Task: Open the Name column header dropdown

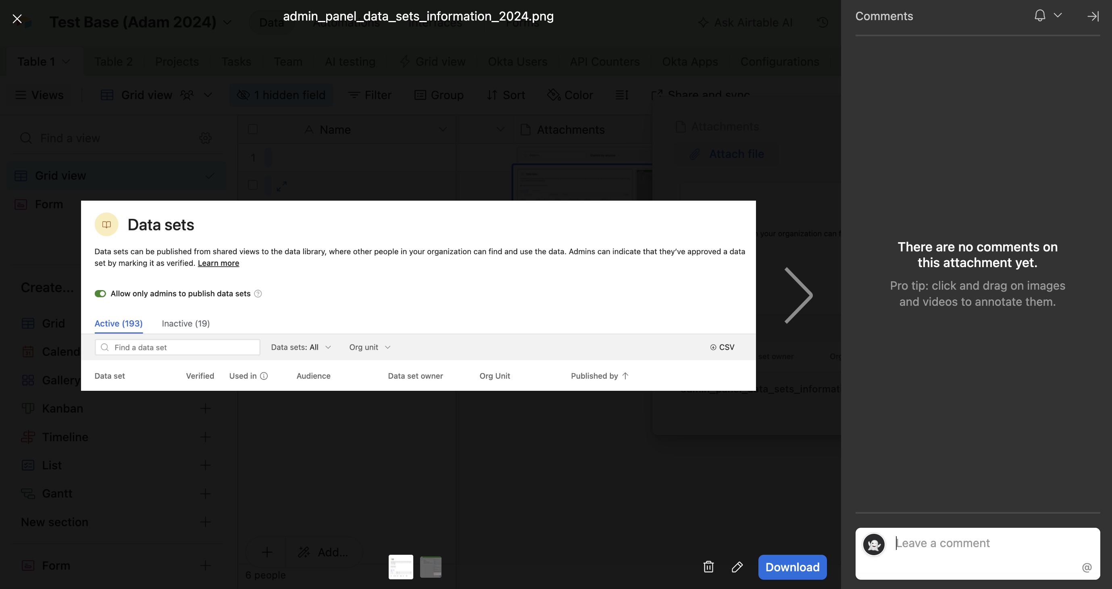Action: pos(442,129)
